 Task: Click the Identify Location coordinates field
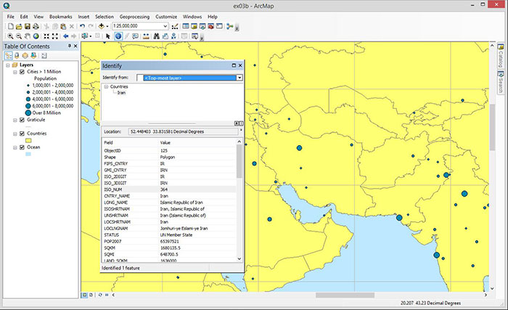pyautogui.click(x=184, y=131)
